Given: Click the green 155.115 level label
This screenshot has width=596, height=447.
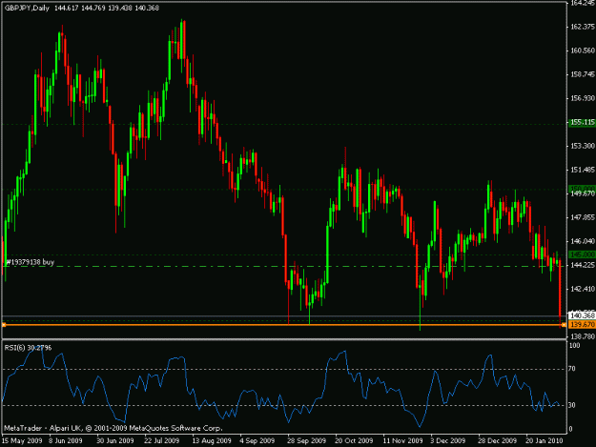Looking at the screenshot, I should [x=583, y=122].
